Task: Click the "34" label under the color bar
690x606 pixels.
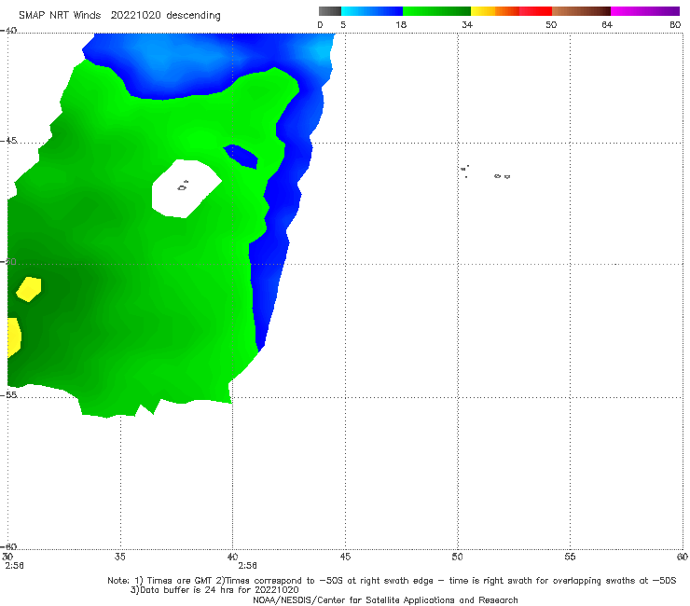Action: click(467, 25)
